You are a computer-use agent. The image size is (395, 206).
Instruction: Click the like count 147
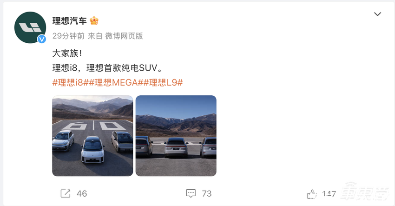point(329,194)
